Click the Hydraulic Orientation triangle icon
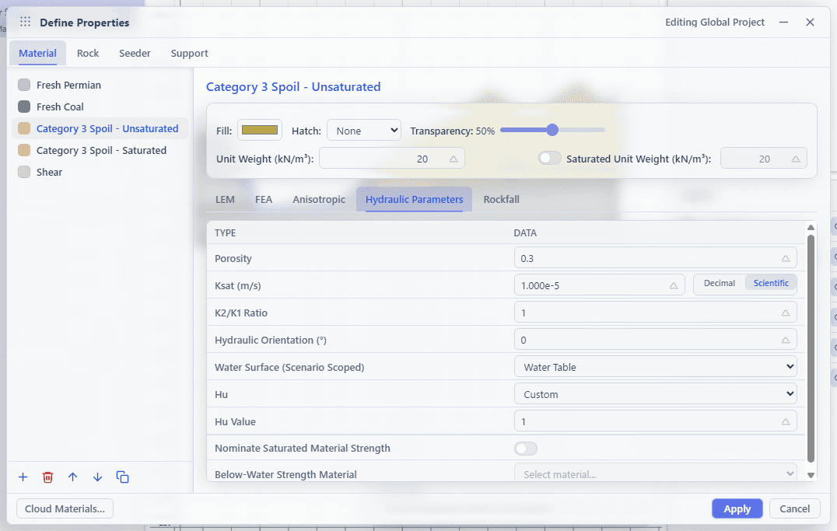The width and height of the screenshot is (837, 531). 785,340
